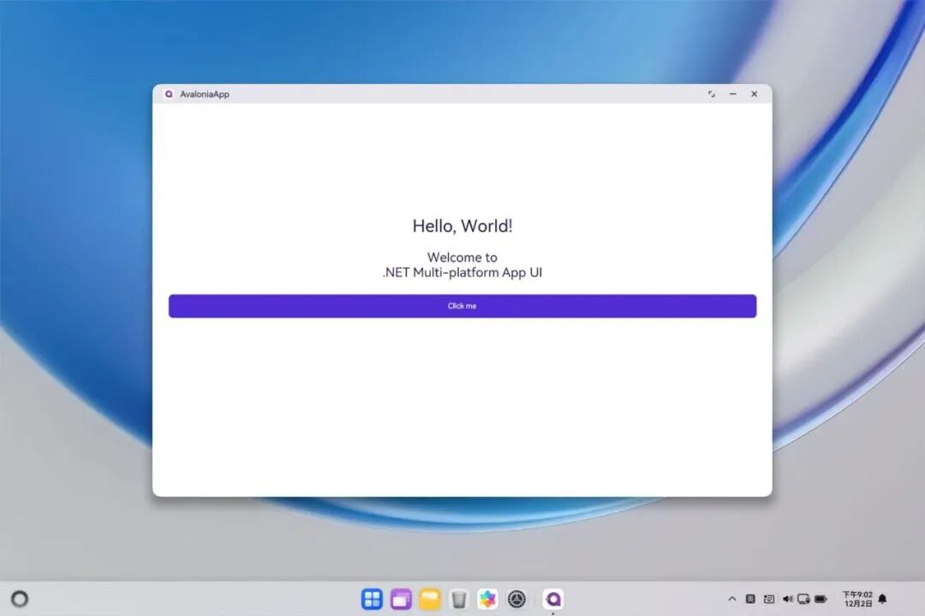
Task: Open the clock showing 下午9:02
Action: (857, 599)
